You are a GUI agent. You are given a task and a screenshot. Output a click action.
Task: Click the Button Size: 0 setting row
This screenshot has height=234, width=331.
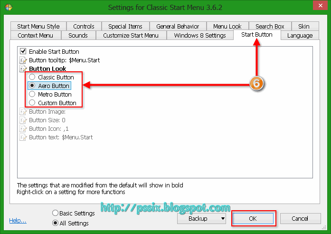(x=47, y=120)
